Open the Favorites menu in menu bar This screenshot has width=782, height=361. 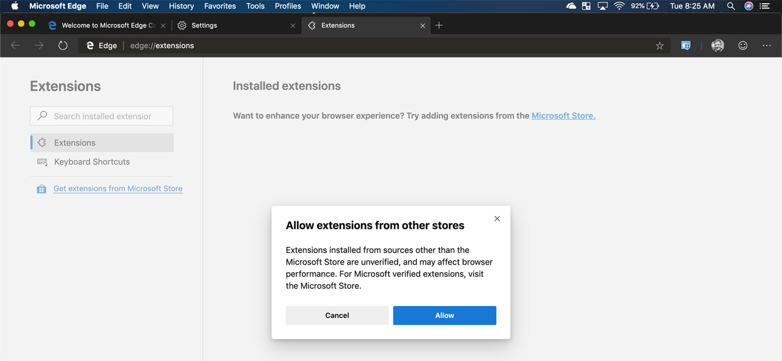pyautogui.click(x=219, y=6)
